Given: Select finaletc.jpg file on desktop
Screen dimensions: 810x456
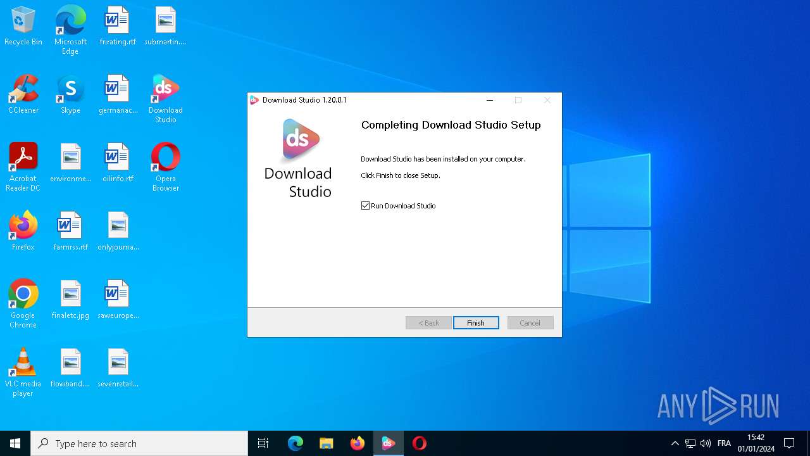Looking at the screenshot, I should pos(70,300).
